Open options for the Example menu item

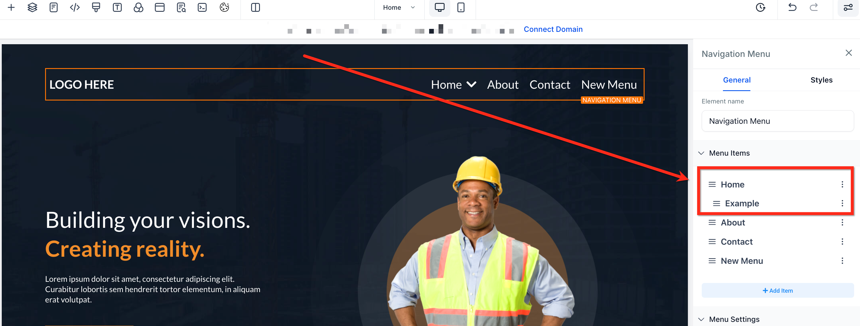point(842,203)
